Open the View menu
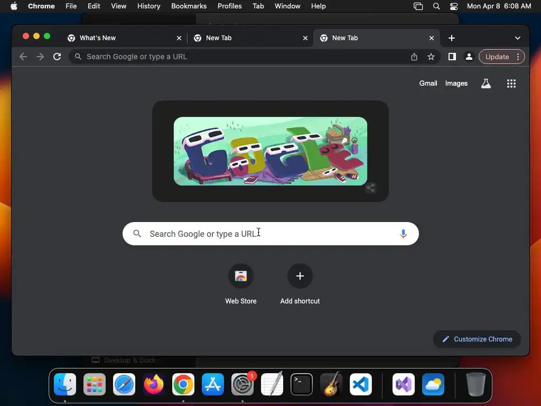This screenshot has height=406, width=541. coord(118,6)
